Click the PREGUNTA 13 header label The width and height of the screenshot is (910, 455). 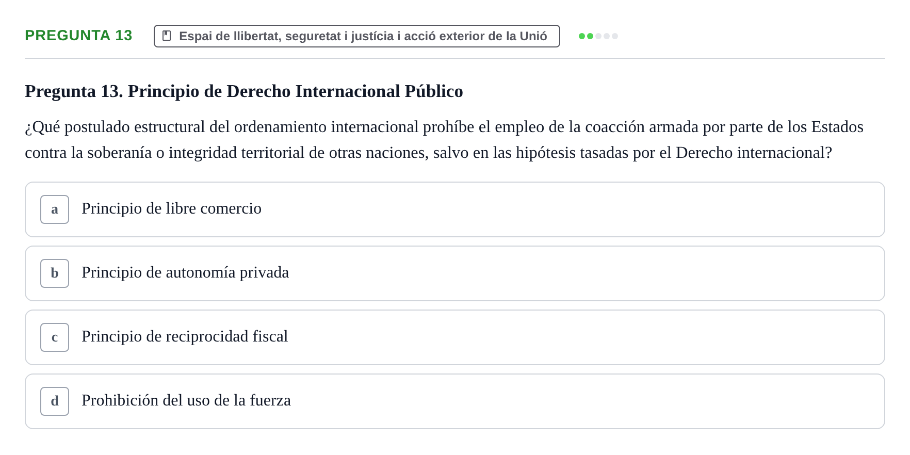(x=78, y=36)
